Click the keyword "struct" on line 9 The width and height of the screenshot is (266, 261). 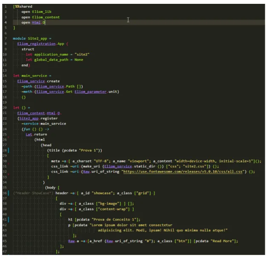coord(28,49)
